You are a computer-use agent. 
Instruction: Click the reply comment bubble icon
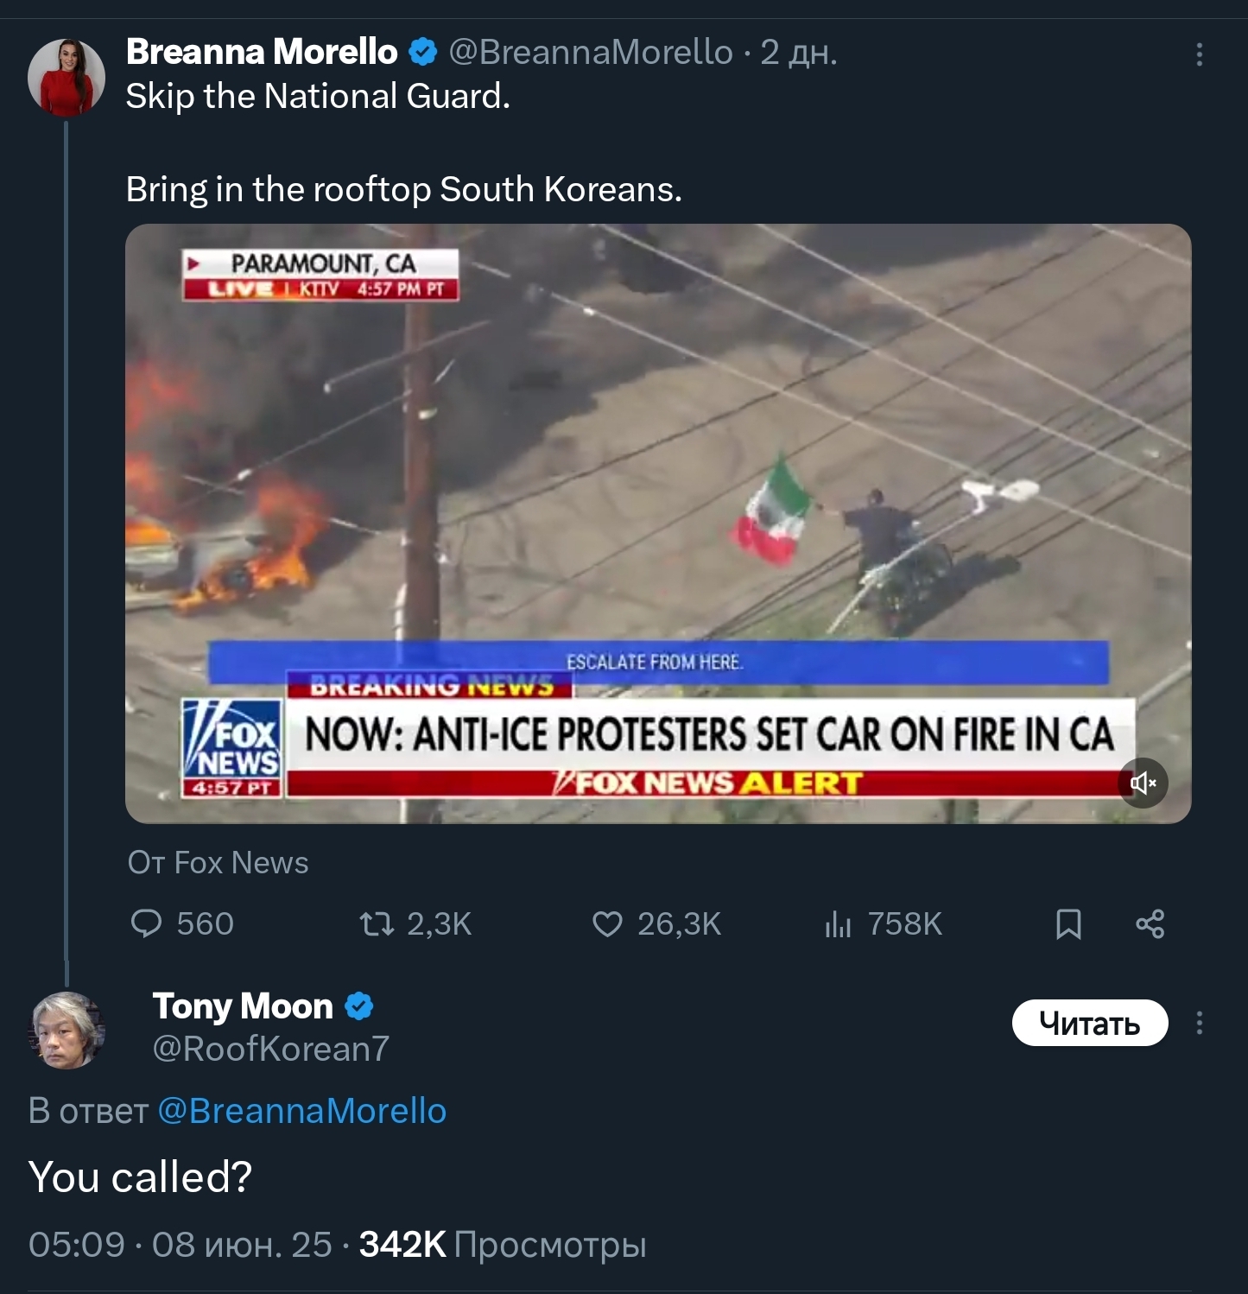146,923
